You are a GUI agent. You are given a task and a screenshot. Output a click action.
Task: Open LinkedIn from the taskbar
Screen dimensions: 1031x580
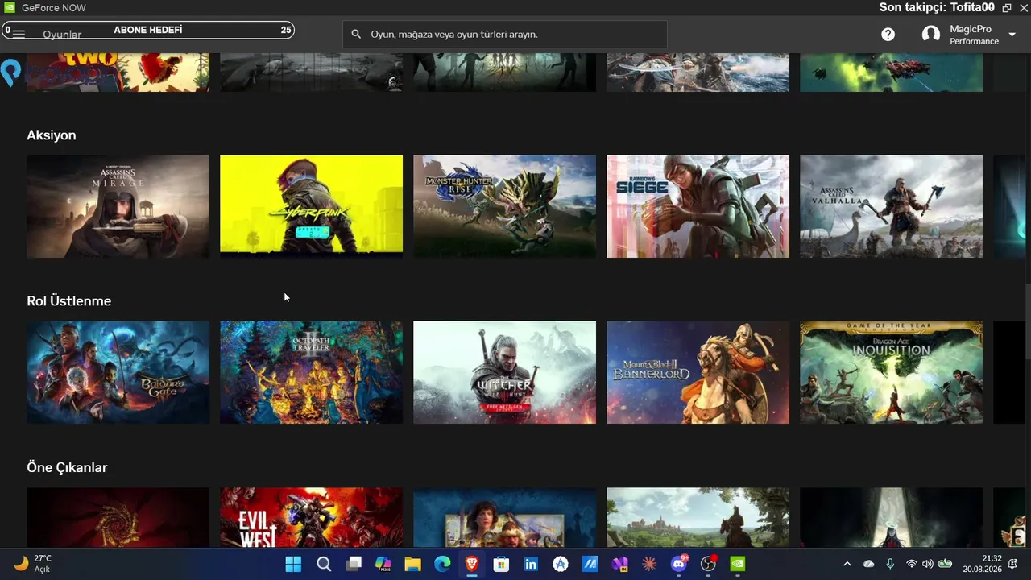coord(531,564)
